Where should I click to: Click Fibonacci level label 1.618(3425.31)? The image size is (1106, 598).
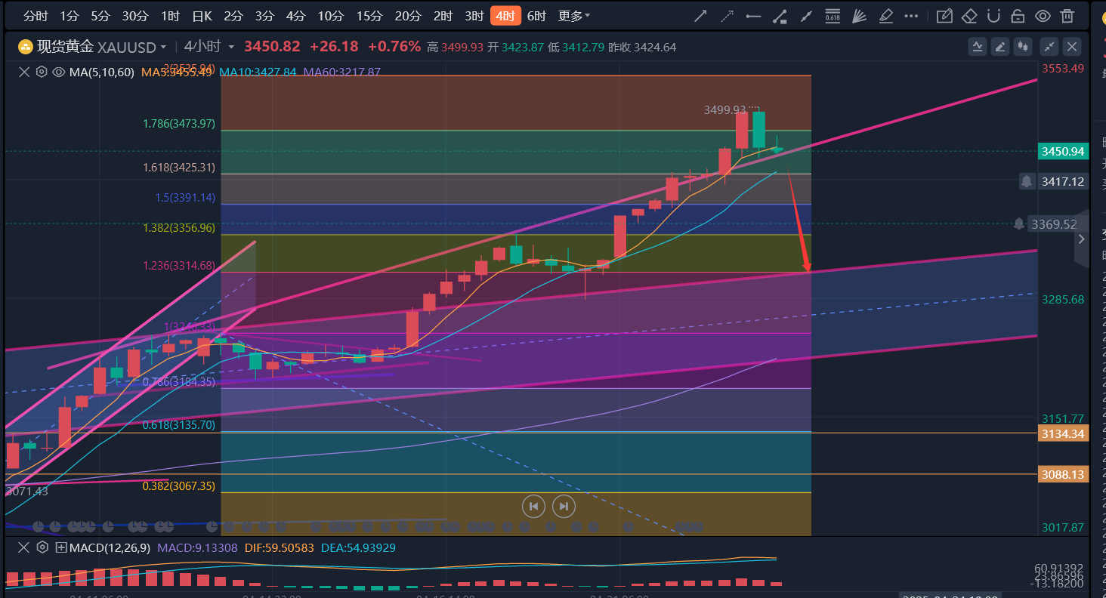pos(179,167)
